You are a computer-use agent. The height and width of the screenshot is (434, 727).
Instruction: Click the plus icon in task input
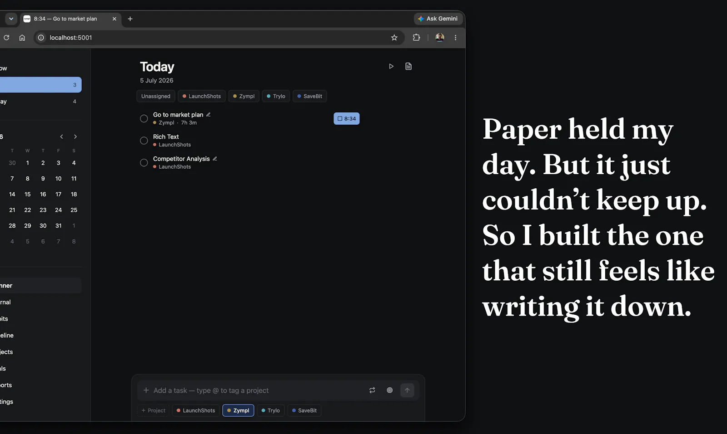pyautogui.click(x=146, y=390)
